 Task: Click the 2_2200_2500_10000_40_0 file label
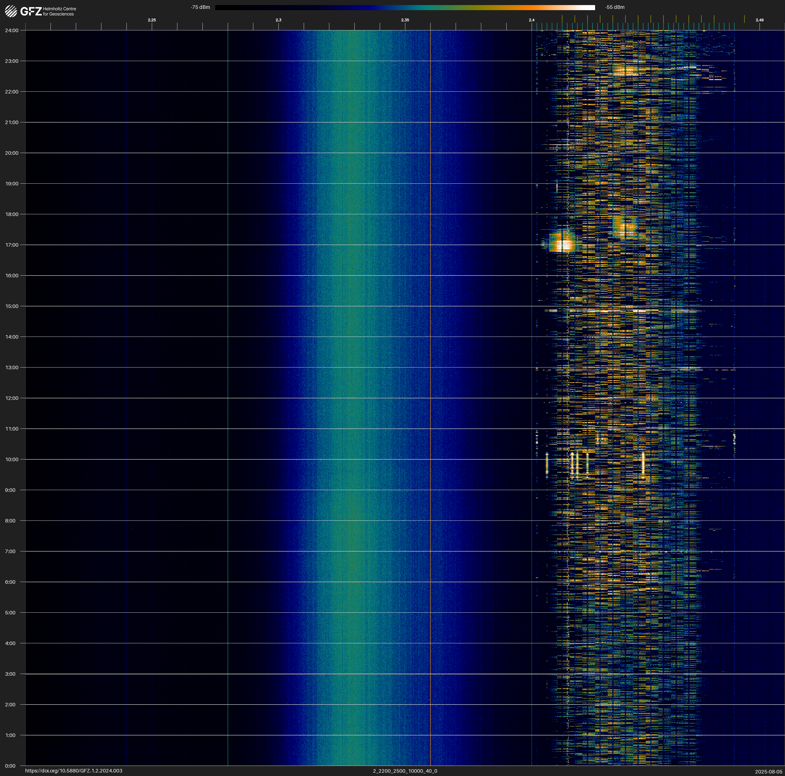(x=405, y=771)
